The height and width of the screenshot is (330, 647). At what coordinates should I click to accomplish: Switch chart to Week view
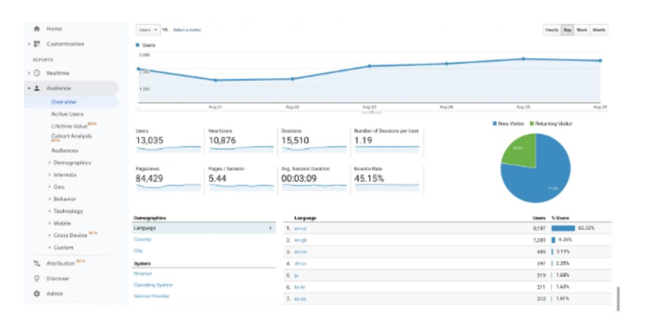[x=582, y=30]
